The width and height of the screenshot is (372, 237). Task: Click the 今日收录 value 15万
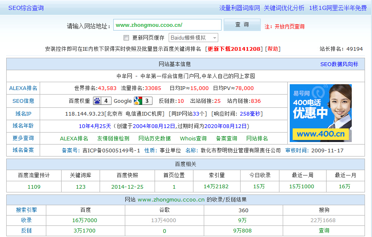pyautogui.click(x=259, y=187)
